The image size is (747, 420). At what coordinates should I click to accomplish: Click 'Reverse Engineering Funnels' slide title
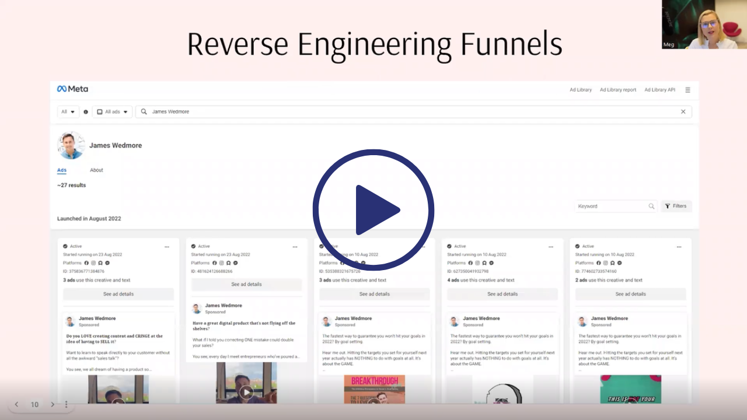pyautogui.click(x=374, y=44)
